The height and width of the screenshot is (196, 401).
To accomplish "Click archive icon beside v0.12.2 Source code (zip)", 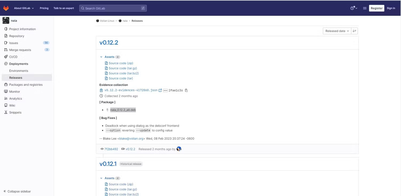I will [x=106, y=63].
